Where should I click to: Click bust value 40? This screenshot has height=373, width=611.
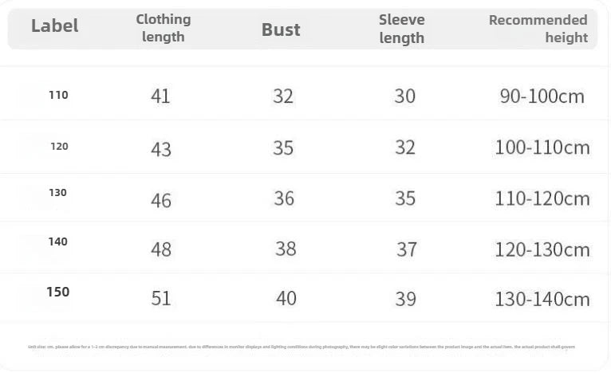pos(286,298)
